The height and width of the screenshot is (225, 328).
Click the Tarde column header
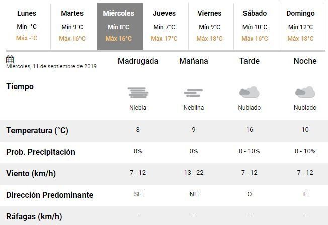(250, 61)
